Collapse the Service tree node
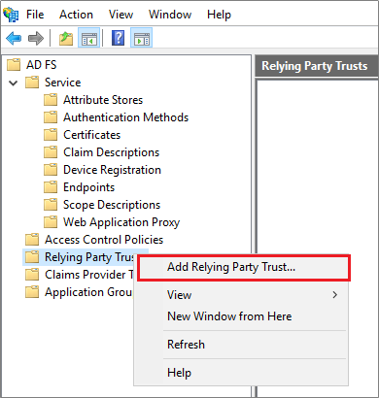This screenshot has height=398, width=379. click(x=14, y=83)
